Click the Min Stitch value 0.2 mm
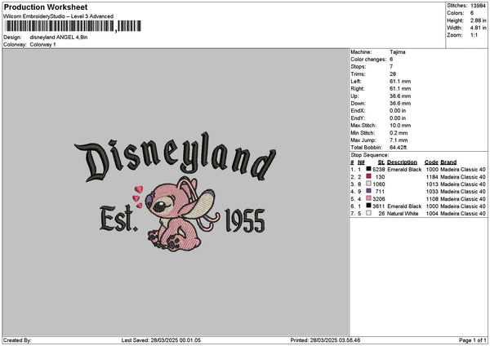The width and height of the screenshot is (490, 346). click(399, 133)
